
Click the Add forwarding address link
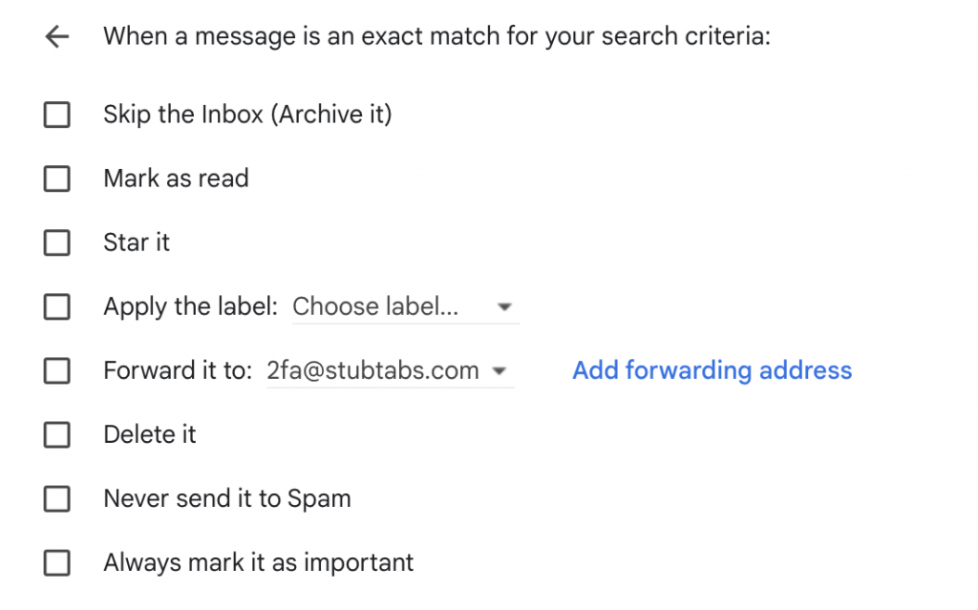pyautogui.click(x=712, y=370)
